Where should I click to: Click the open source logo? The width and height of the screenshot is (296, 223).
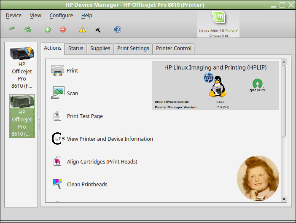pos(258,85)
